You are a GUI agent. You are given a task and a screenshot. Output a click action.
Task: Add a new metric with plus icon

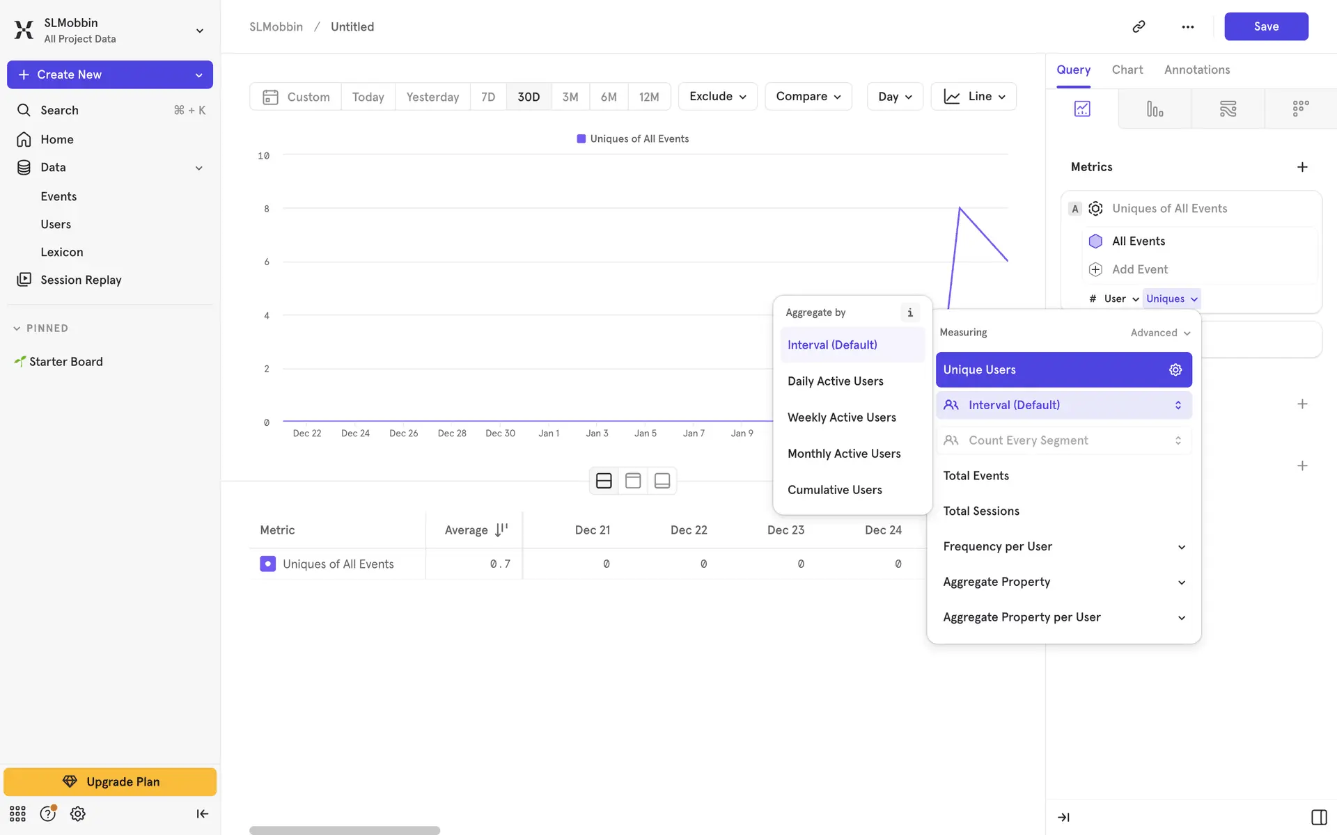coord(1302,167)
